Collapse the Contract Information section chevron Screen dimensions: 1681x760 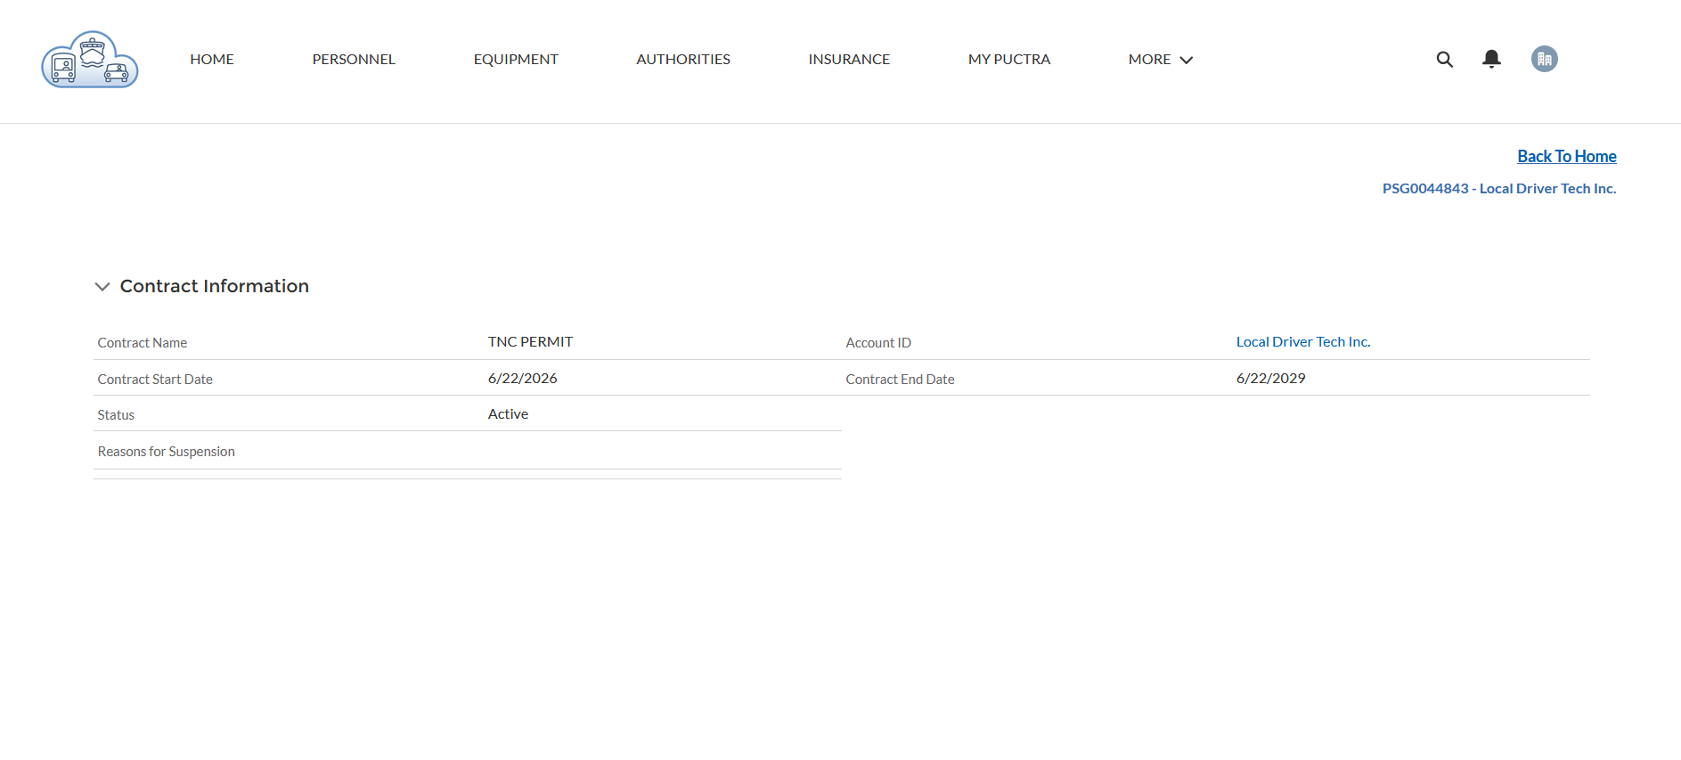pyautogui.click(x=102, y=287)
